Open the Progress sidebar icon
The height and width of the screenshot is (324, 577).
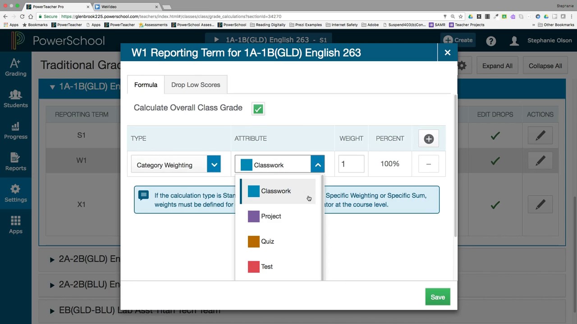click(x=15, y=130)
